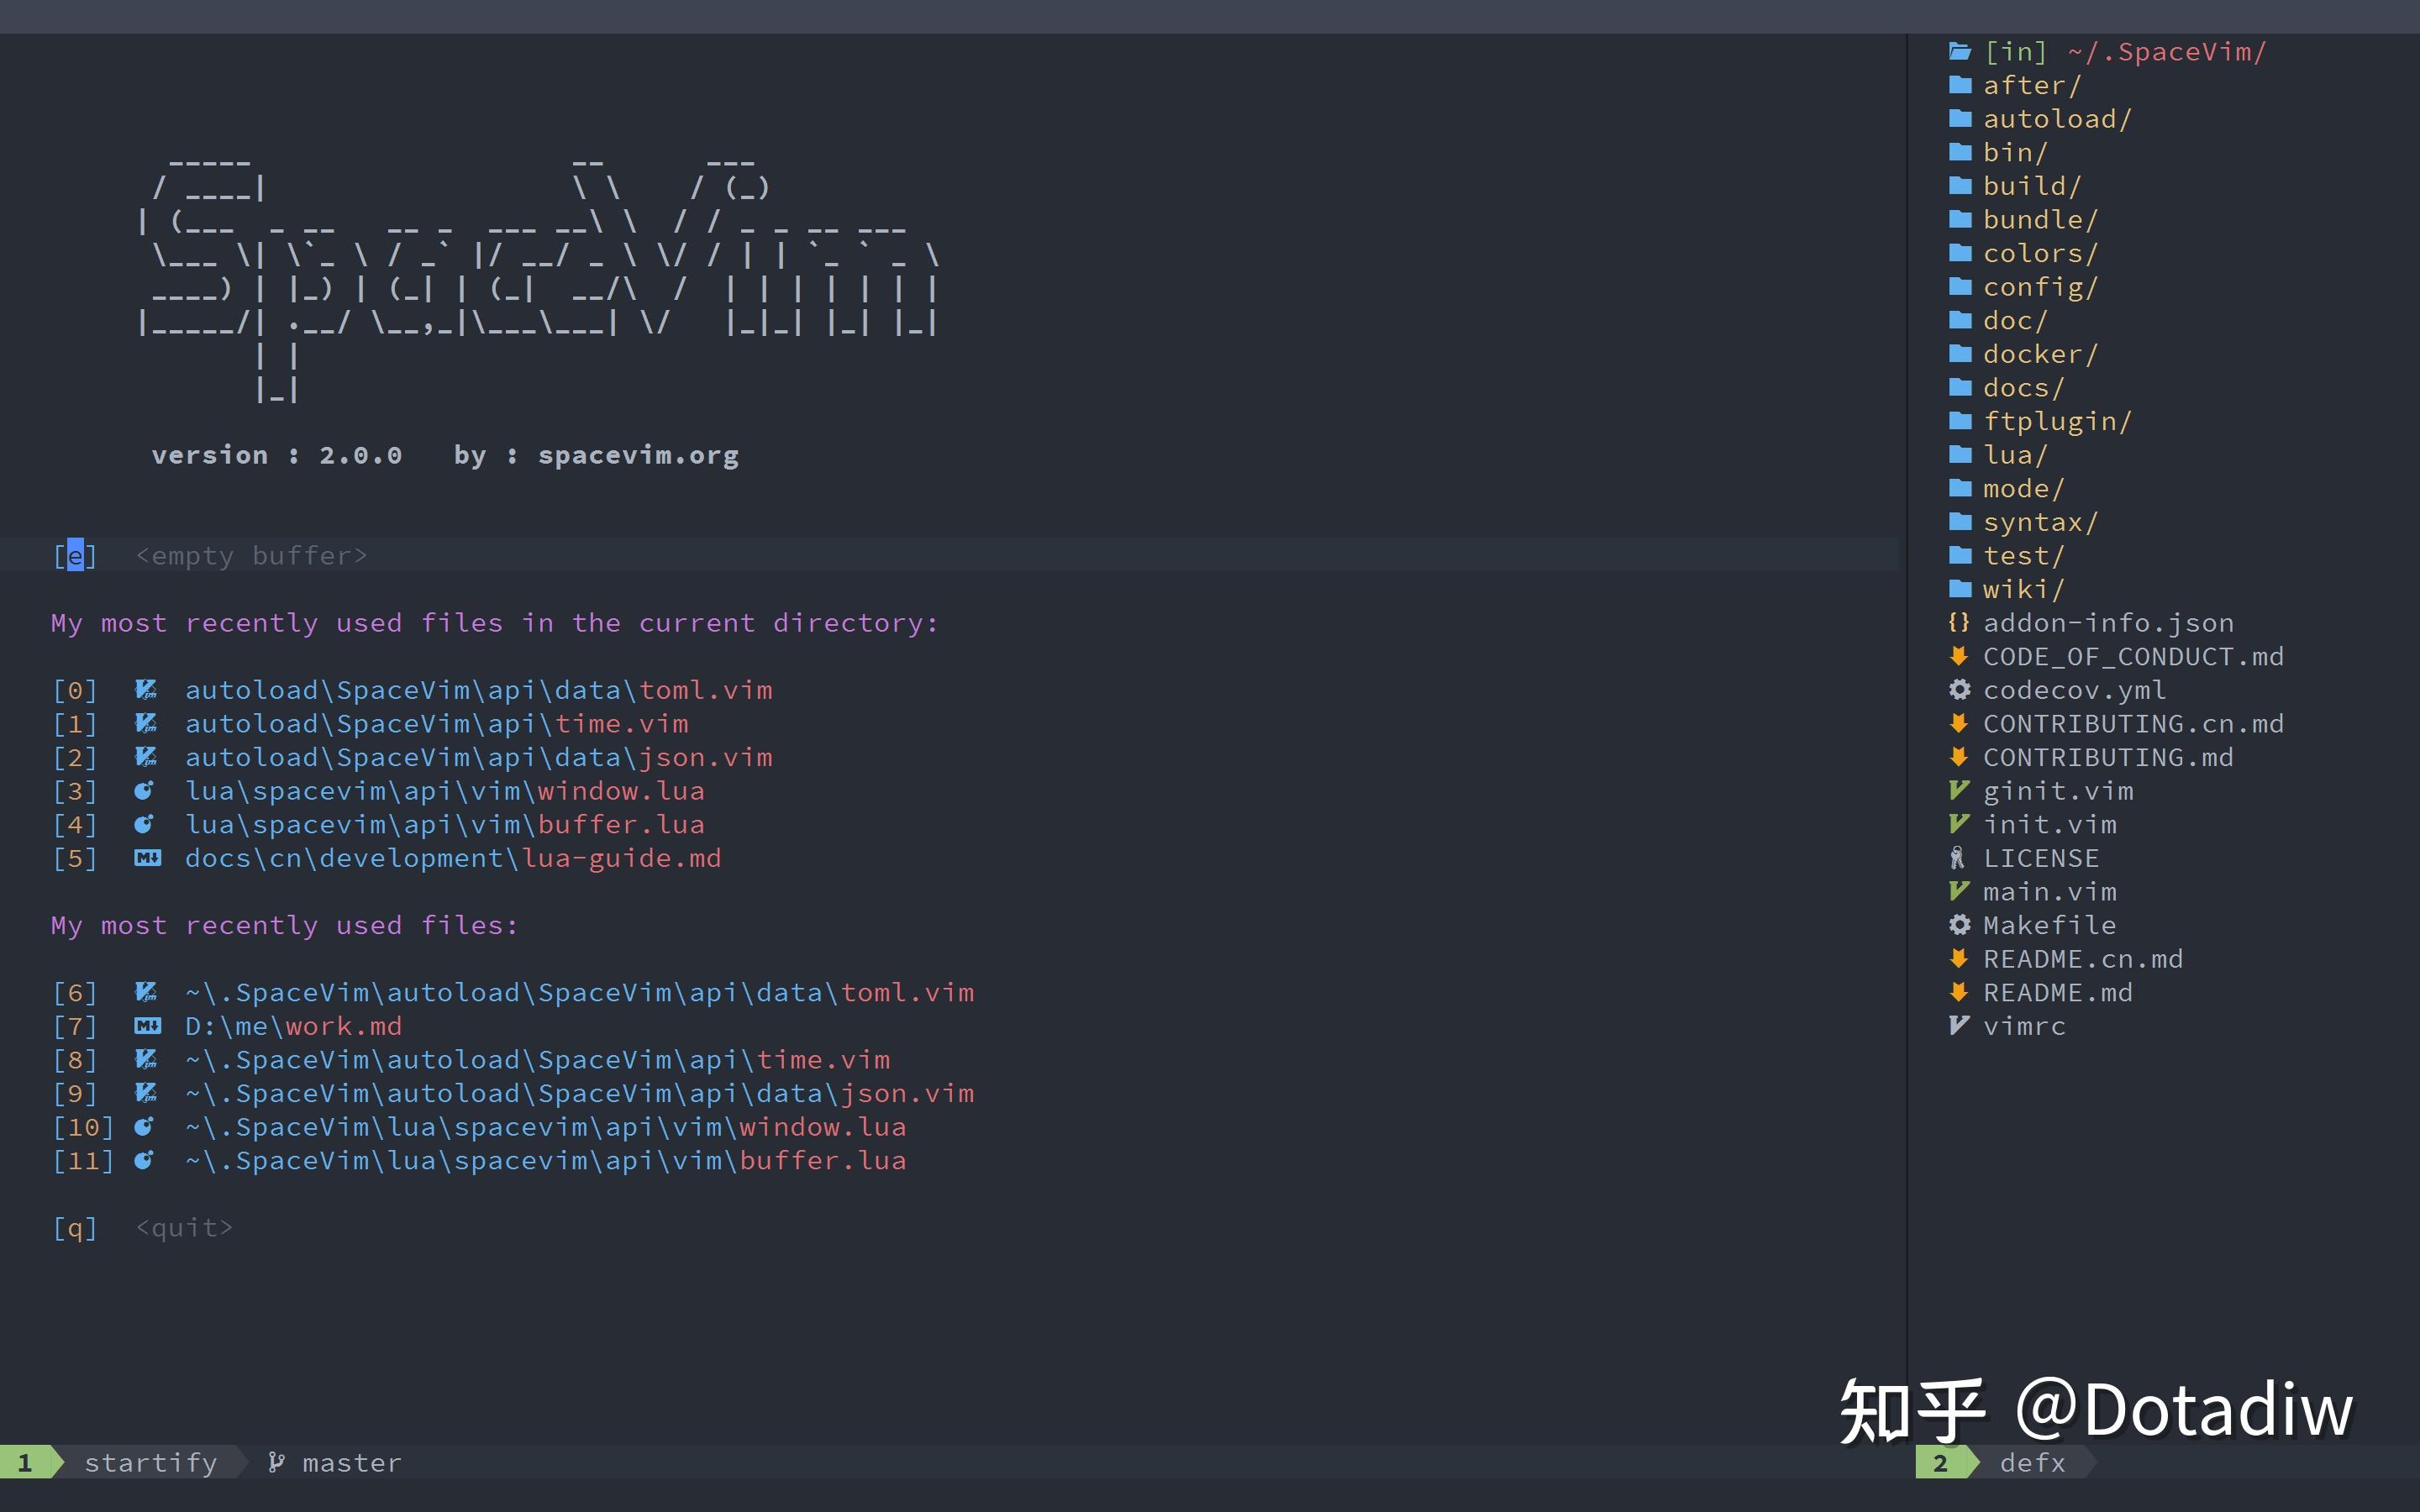
Task: Select the defx window label in statusline
Action: tap(2031, 1463)
